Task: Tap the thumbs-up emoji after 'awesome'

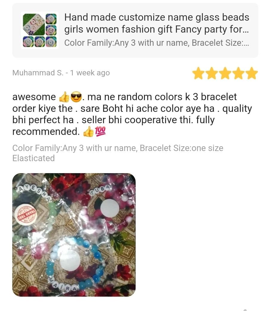Action: (64, 97)
